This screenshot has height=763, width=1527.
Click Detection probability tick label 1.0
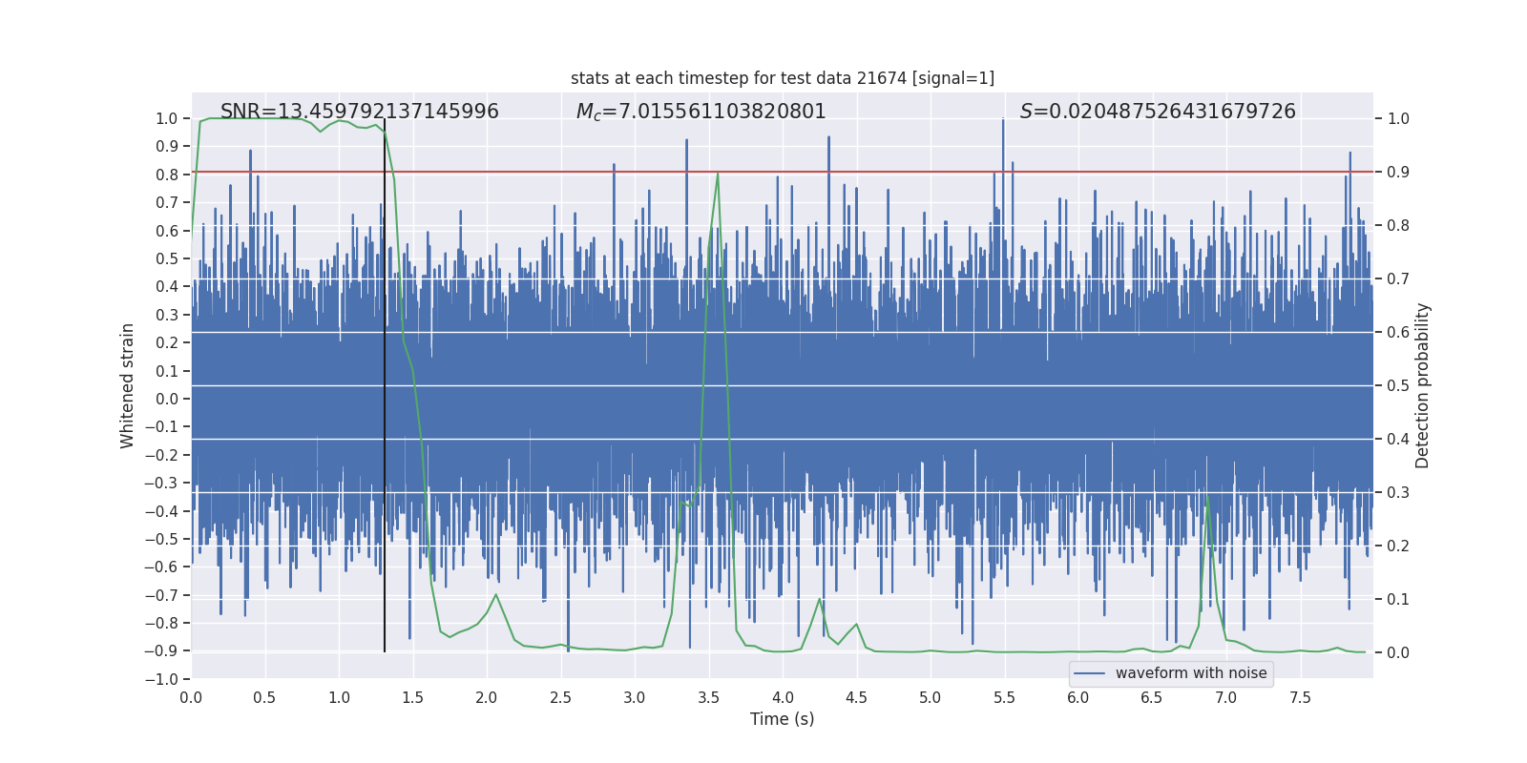click(x=1398, y=119)
